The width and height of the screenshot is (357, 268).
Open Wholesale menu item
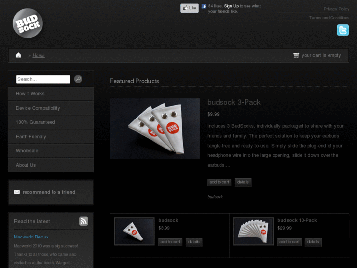point(51,151)
